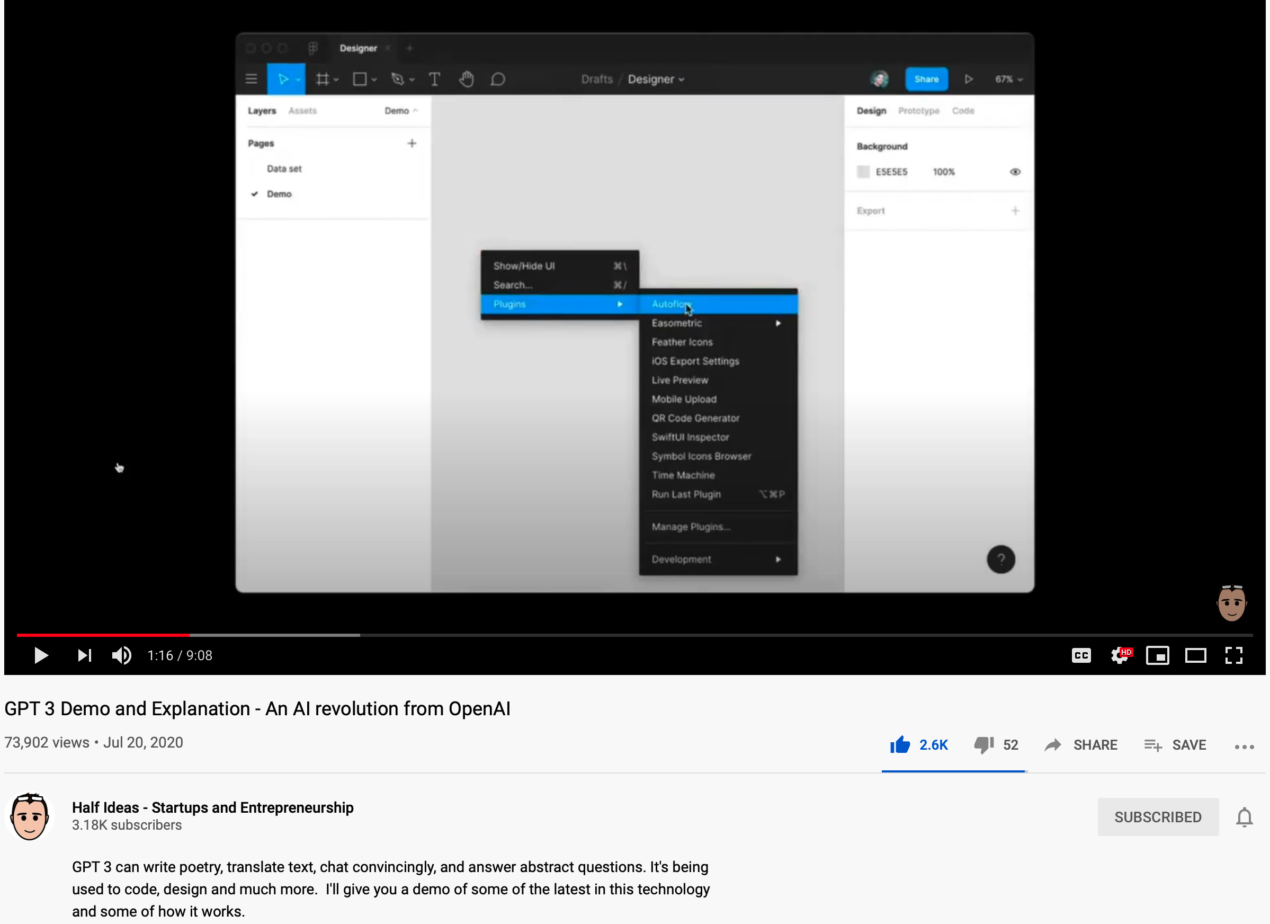
Task: Add an export setting with plus icon
Action: pos(1015,211)
